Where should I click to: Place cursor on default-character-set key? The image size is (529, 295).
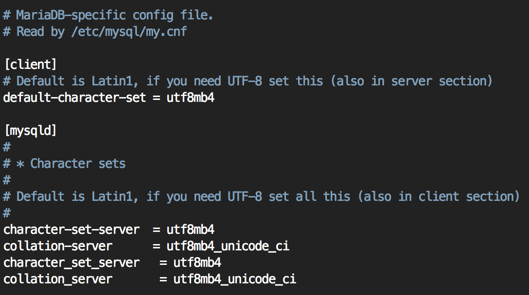point(74,98)
